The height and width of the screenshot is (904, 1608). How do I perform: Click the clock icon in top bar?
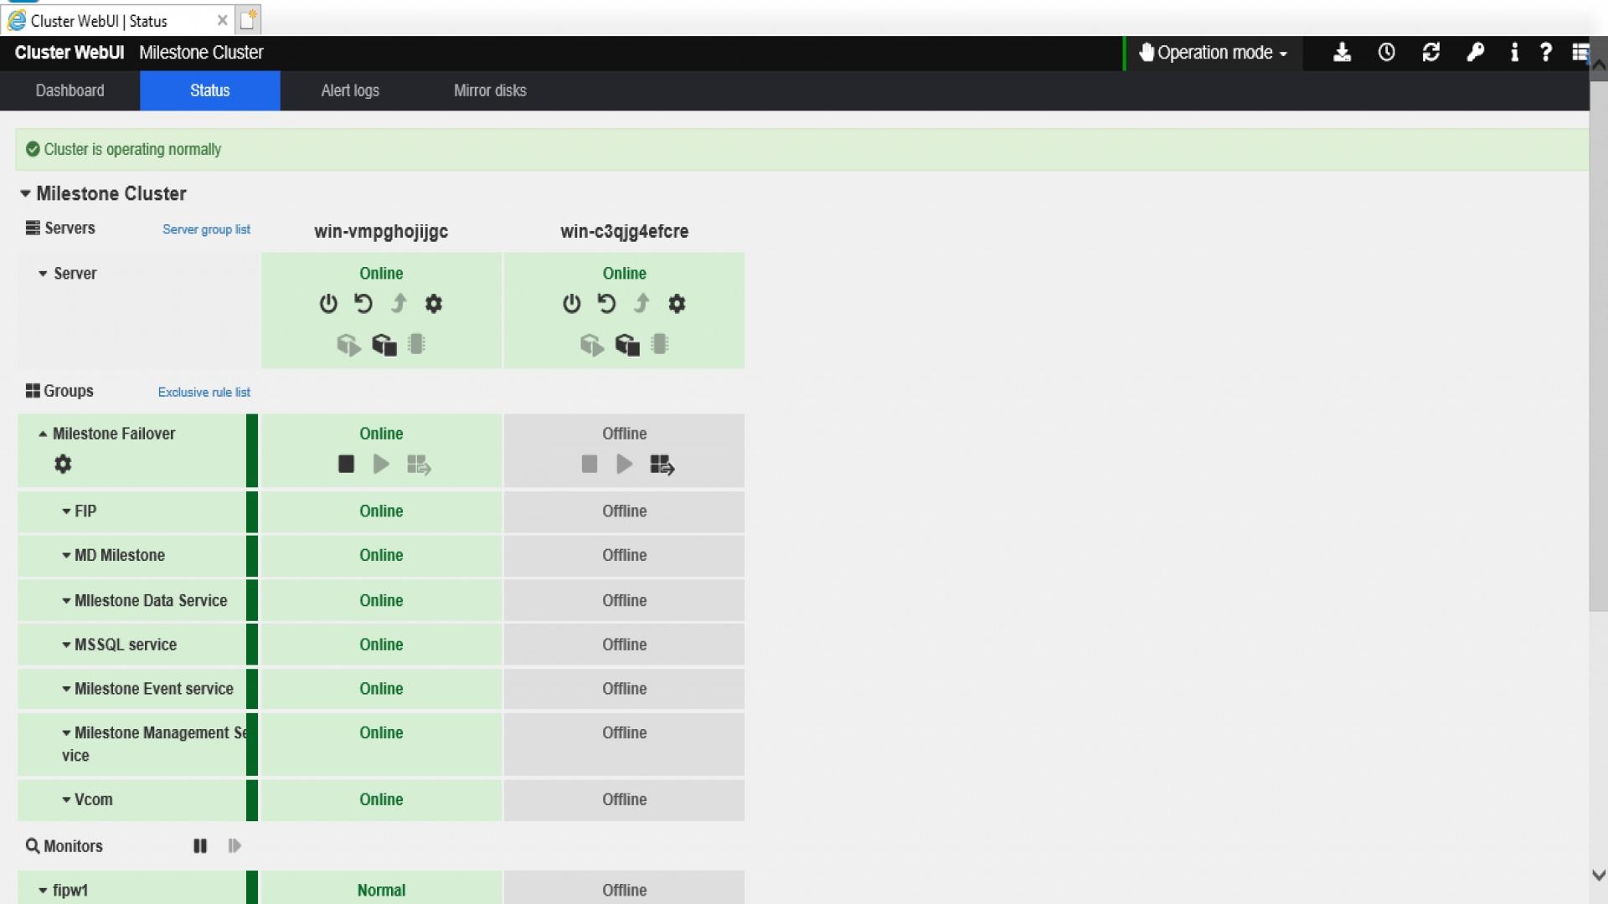(1387, 53)
